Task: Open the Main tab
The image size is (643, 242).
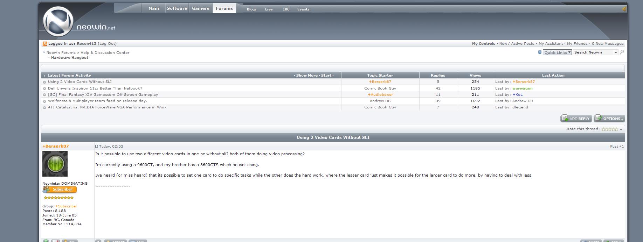Action: point(153,8)
